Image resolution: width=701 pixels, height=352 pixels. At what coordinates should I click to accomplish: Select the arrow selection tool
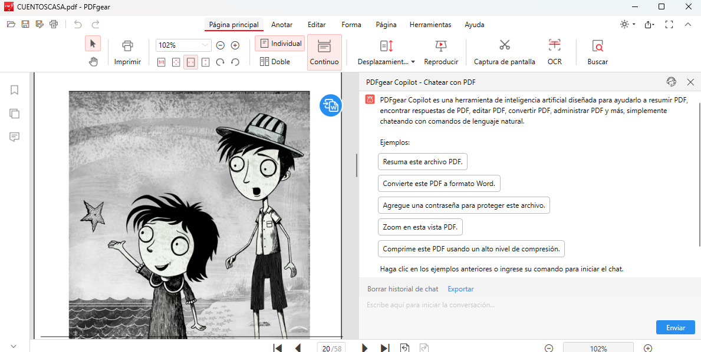93,44
